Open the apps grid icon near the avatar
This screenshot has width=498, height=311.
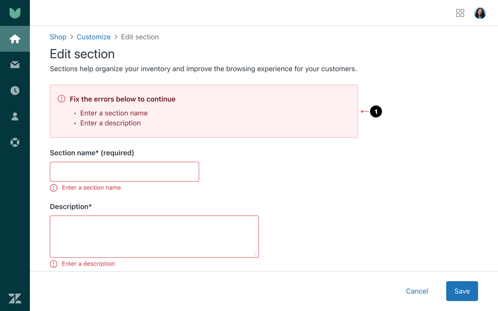[x=460, y=13]
